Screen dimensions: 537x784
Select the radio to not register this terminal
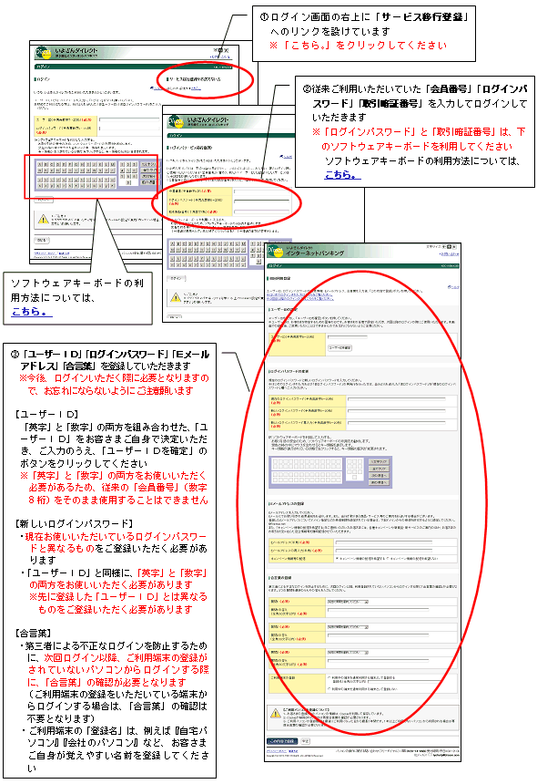[329, 688]
